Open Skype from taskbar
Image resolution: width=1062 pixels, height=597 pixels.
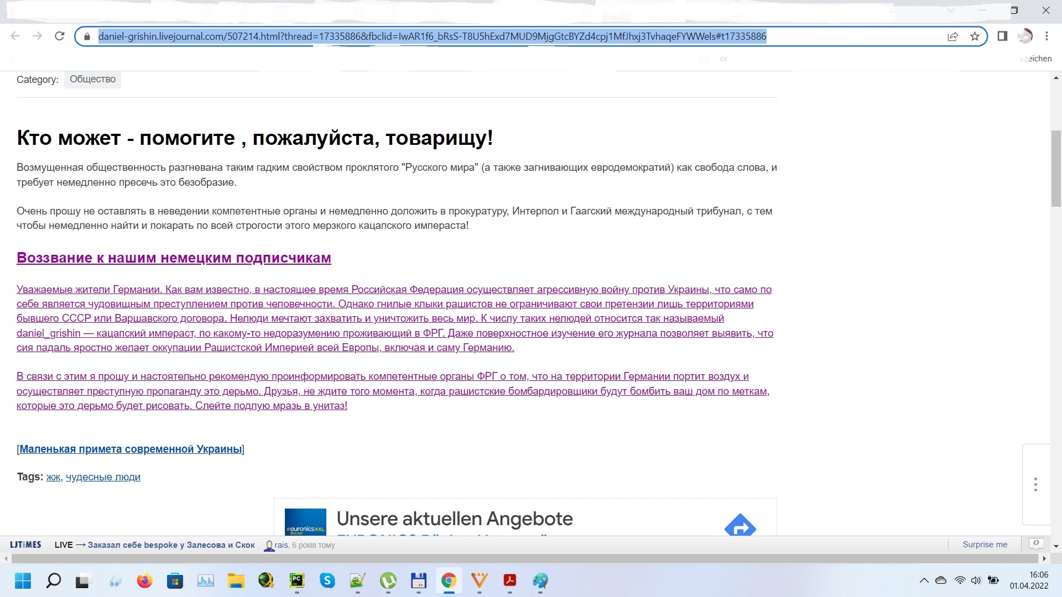tap(327, 580)
